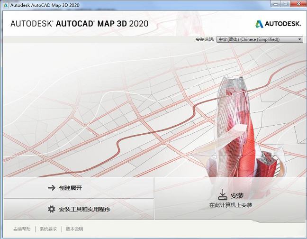Start 安装 on this computer
Screen dimensions: 307x239
tap(236, 195)
